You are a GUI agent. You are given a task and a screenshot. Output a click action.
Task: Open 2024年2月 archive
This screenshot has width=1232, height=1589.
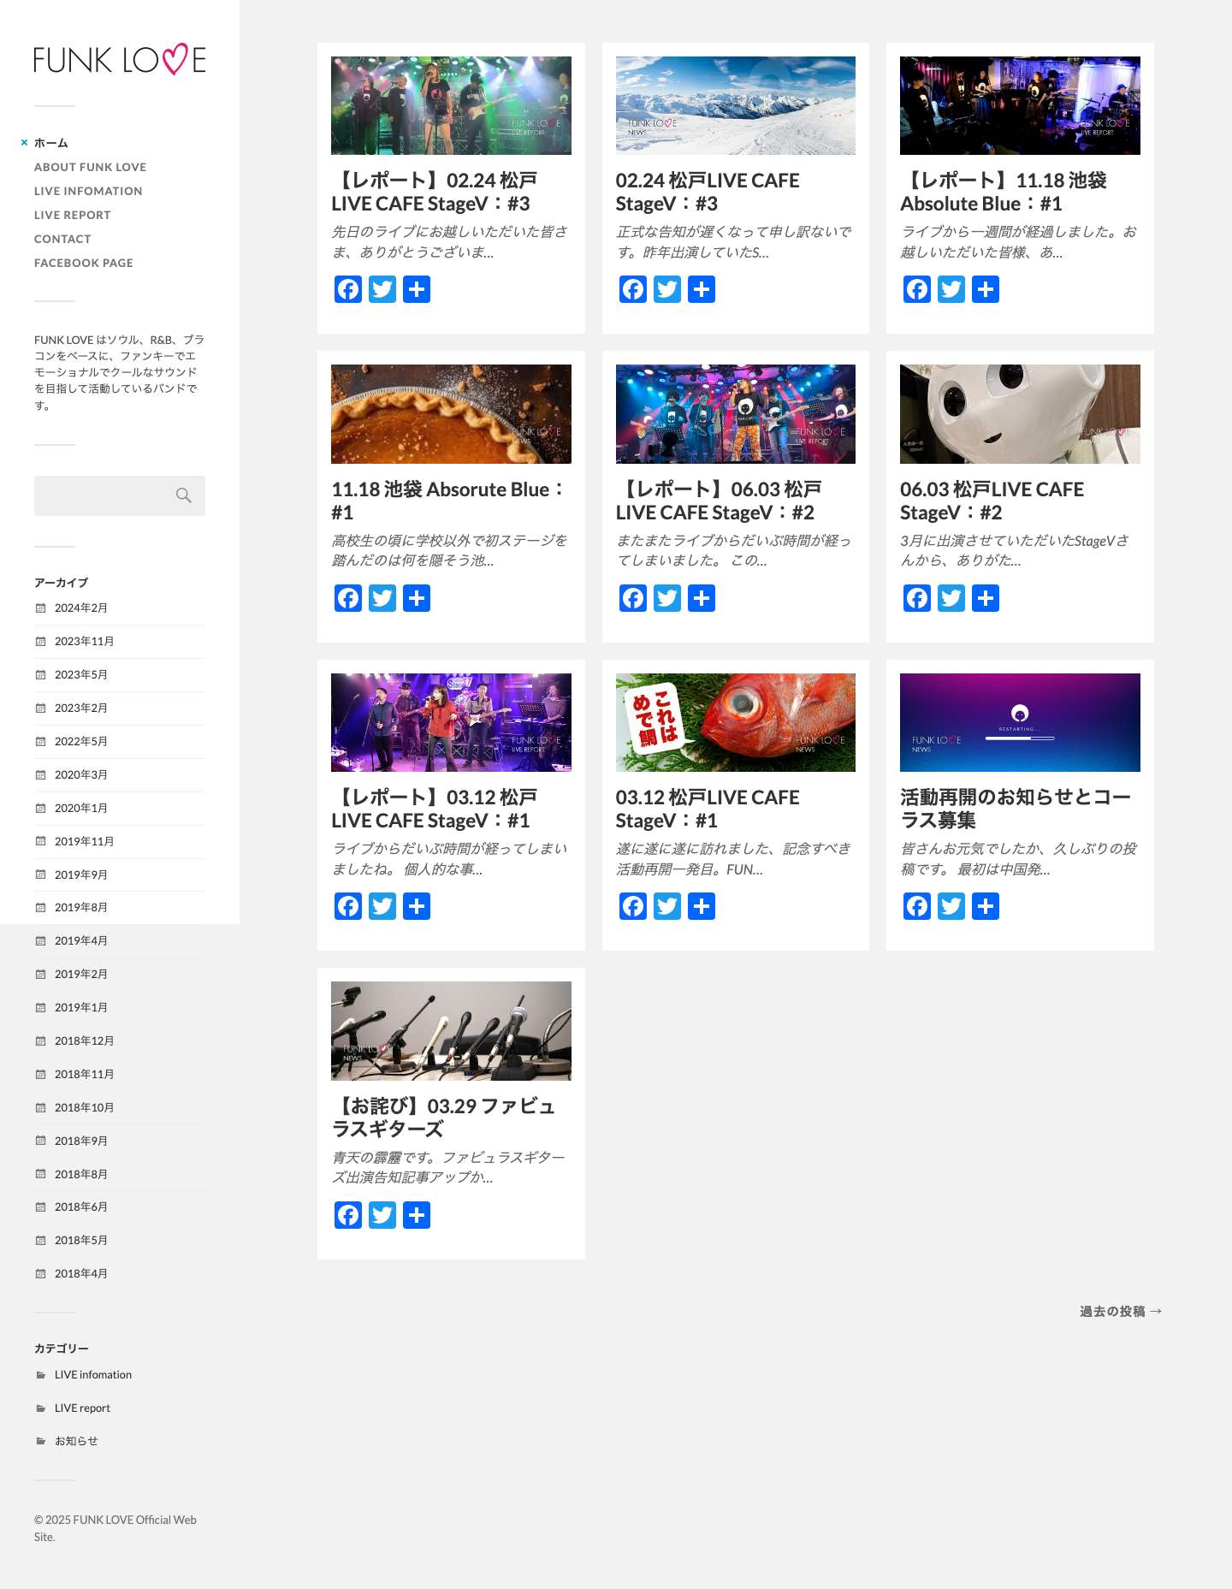coord(81,608)
